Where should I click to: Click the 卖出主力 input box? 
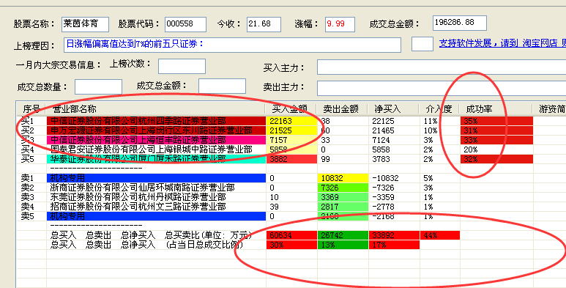point(442,88)
